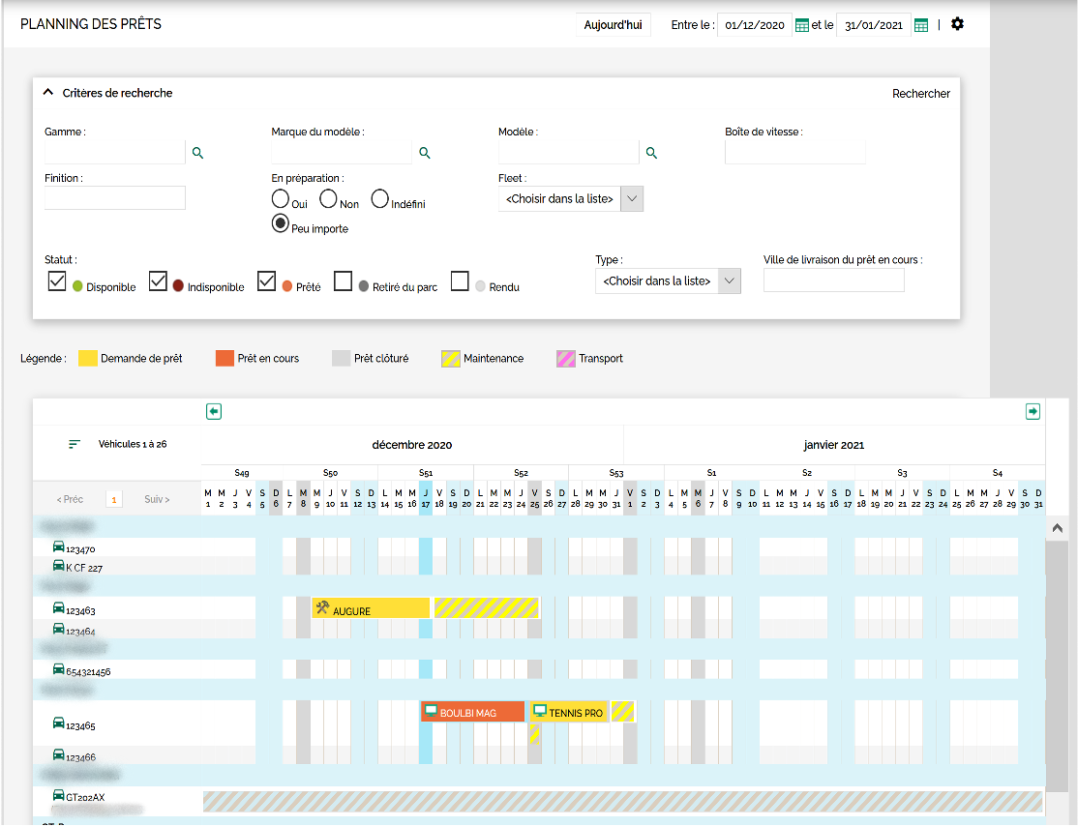Click the Gamme search magnifier icon
This screenshot has width=1078, height=826.
198,153
